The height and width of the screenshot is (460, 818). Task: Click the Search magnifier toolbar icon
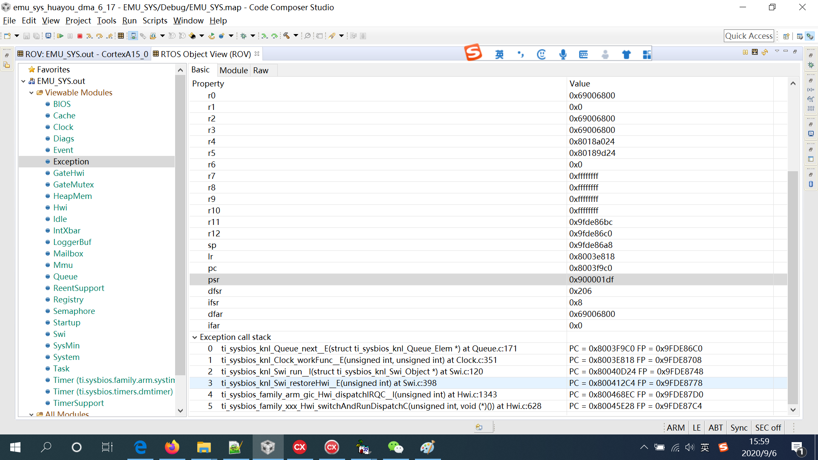pyautogui.click(x=307, y=36)
